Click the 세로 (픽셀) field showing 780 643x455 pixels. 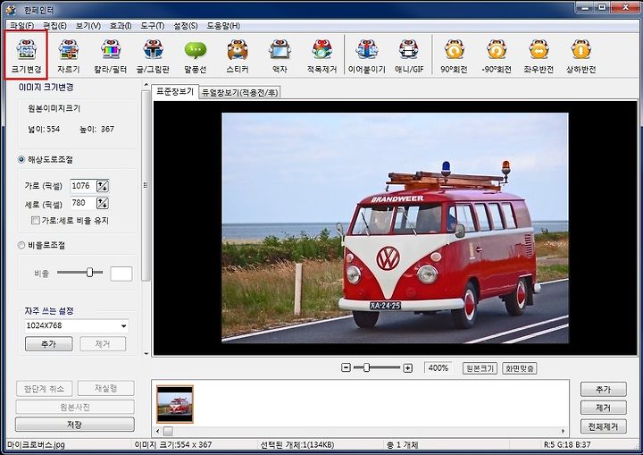83,203
